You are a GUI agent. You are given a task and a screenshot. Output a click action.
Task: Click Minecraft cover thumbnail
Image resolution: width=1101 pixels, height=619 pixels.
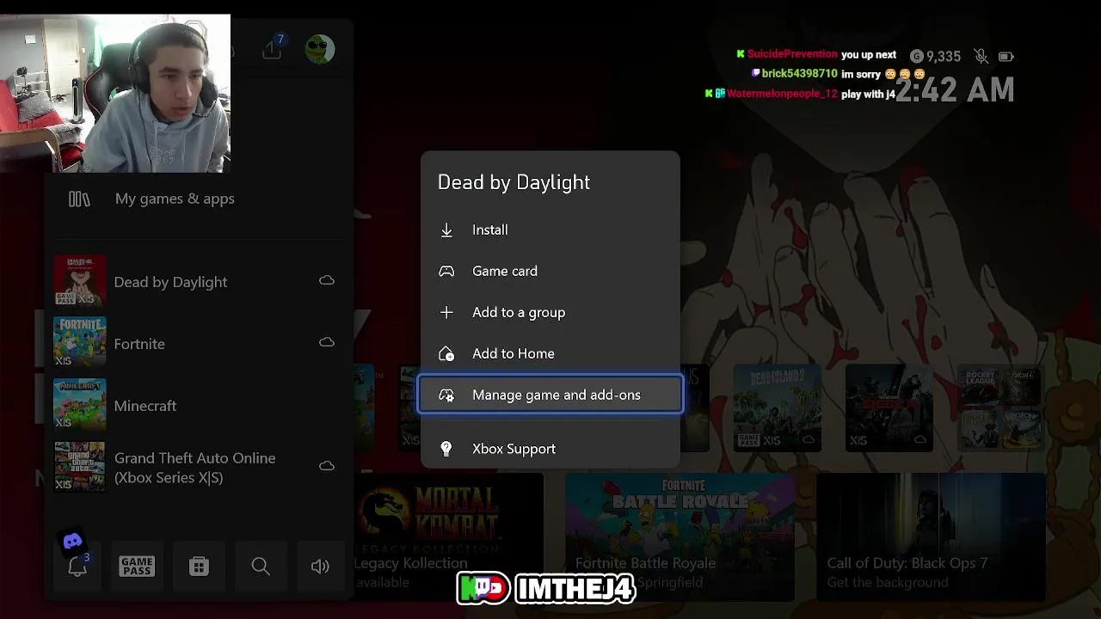tap(79, 404)
